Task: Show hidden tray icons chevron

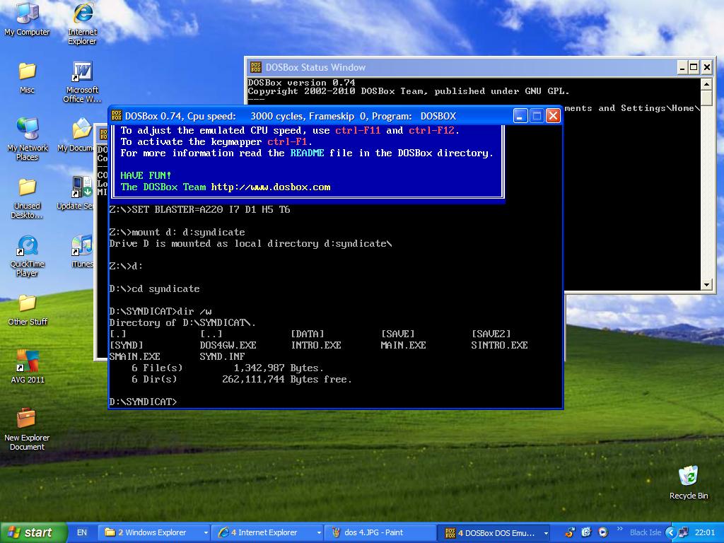Action: [671, 532]
